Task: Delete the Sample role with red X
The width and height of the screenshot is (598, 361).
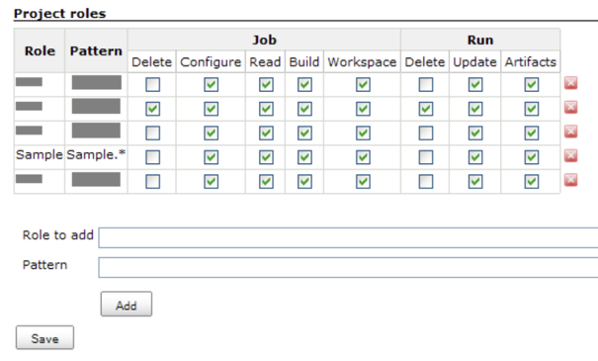Action: pos(570,155)
